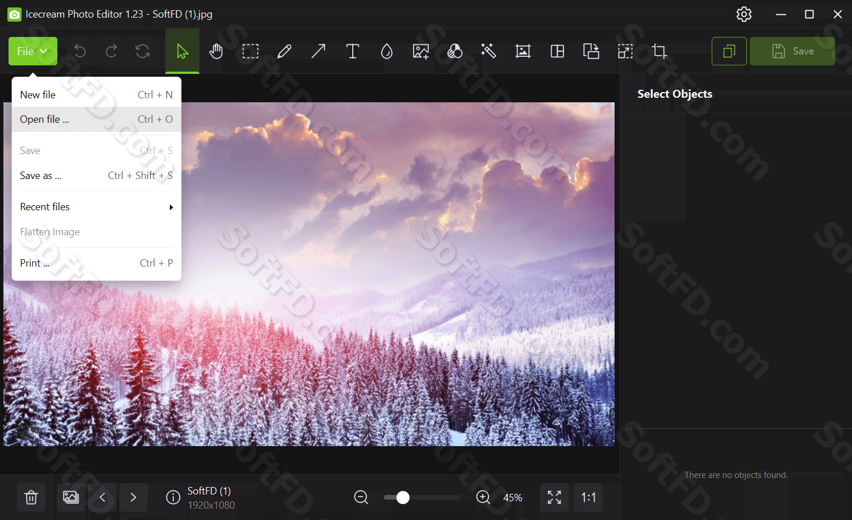Set zoom to 1:1 actual size
Viewport: 852px width, 520px height.
(x=588, y=498)
